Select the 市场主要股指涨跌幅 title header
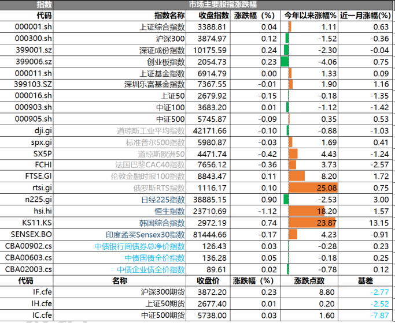395x323 pixels. coord(223,5)
